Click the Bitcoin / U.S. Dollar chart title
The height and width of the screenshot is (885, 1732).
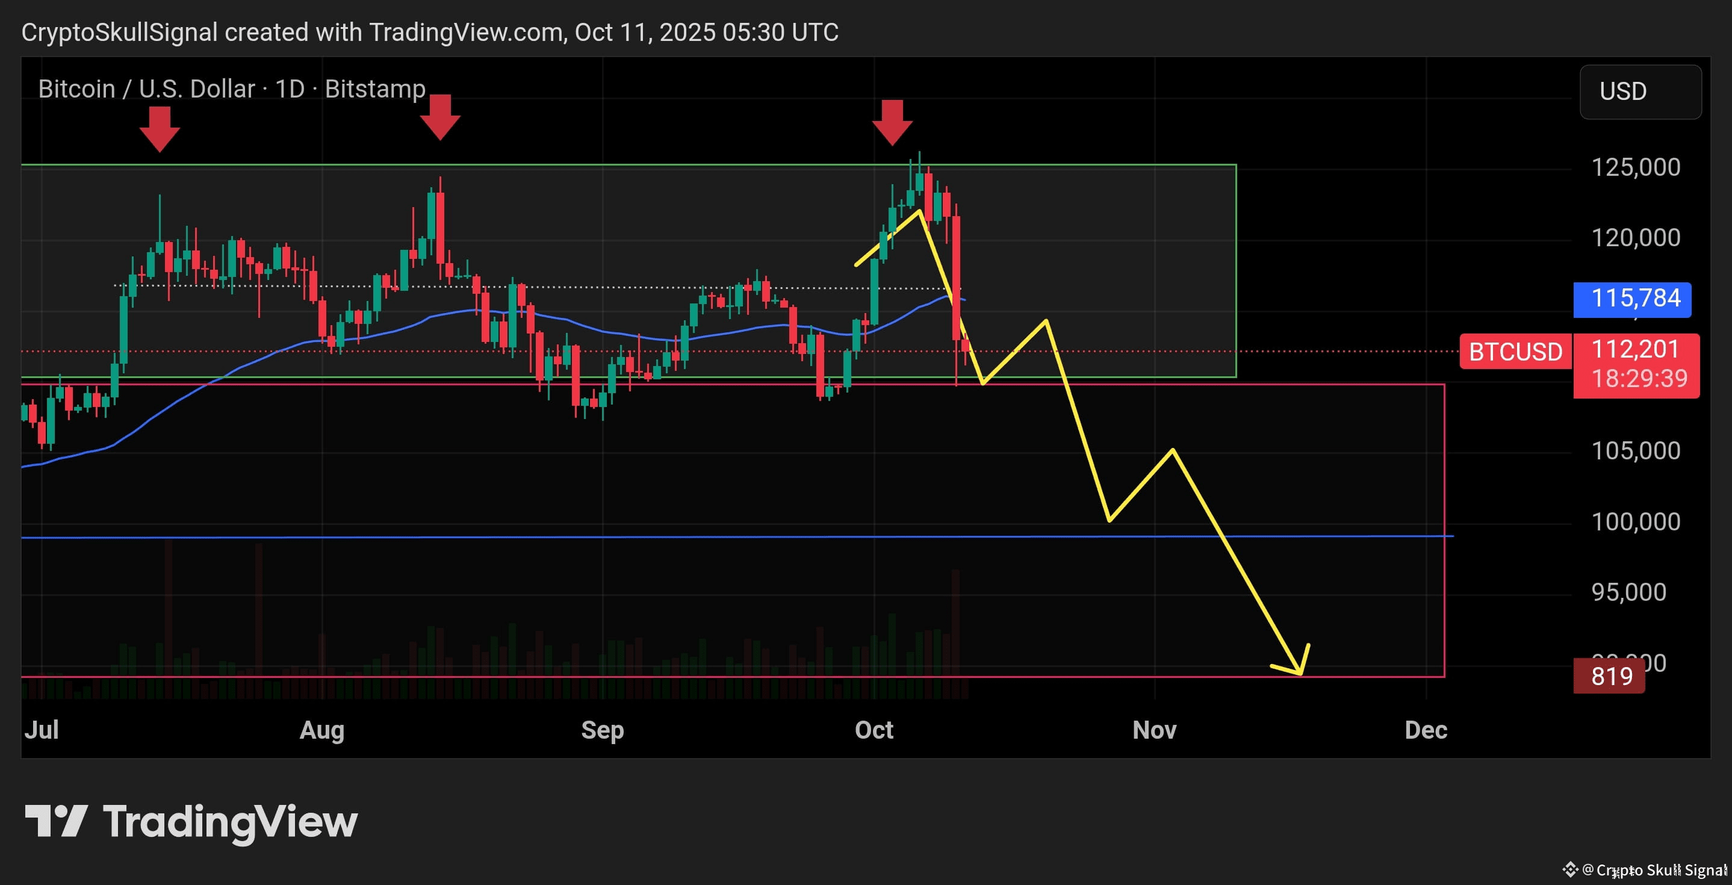(232, 88)
